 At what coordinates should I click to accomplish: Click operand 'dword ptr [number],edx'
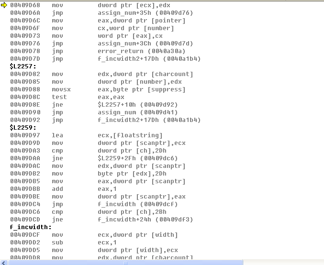pos(140,82)
